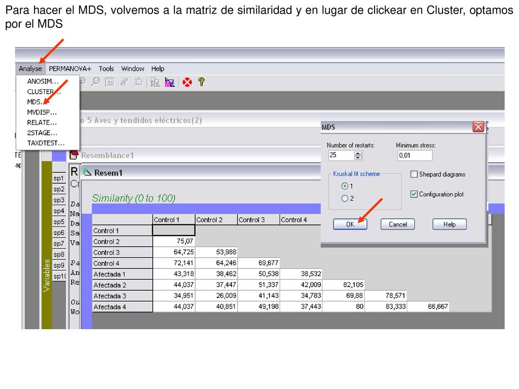Click the cell with value 66,667

428,306
